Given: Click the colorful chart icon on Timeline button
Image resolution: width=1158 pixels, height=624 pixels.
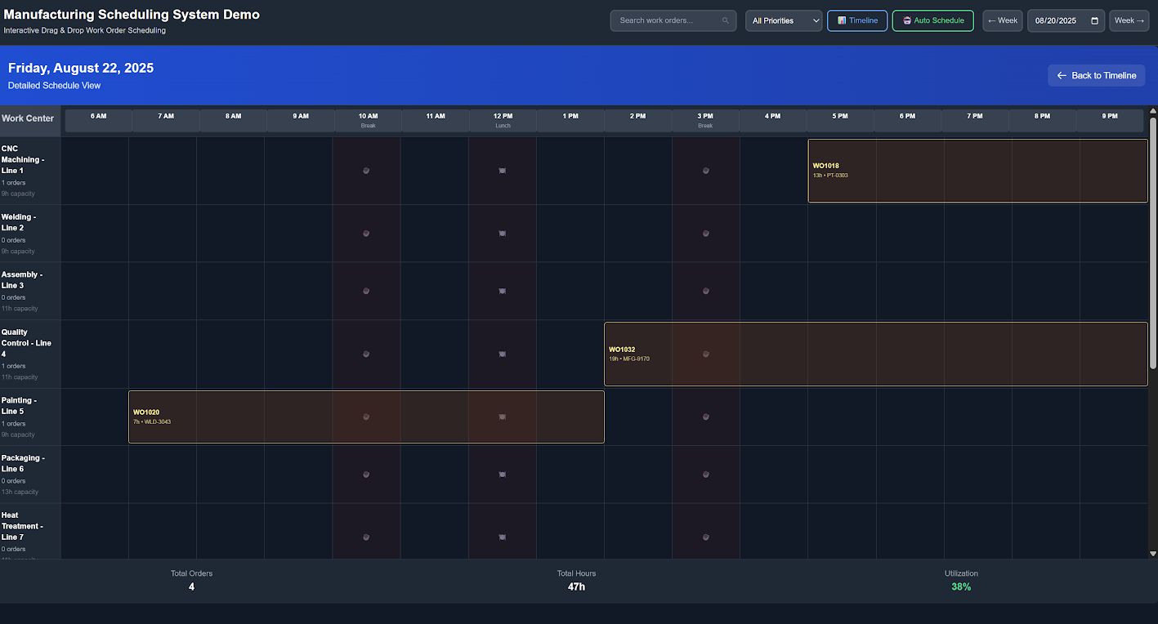Looking at the screenshot, I should [842, 20].
